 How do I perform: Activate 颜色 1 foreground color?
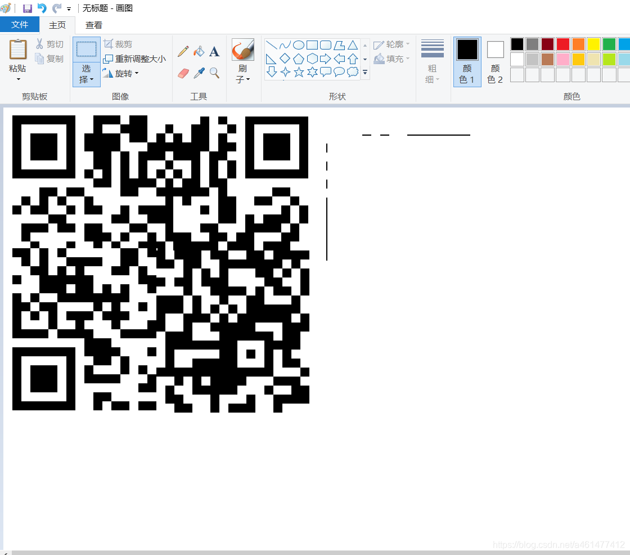tap(467, 61)
